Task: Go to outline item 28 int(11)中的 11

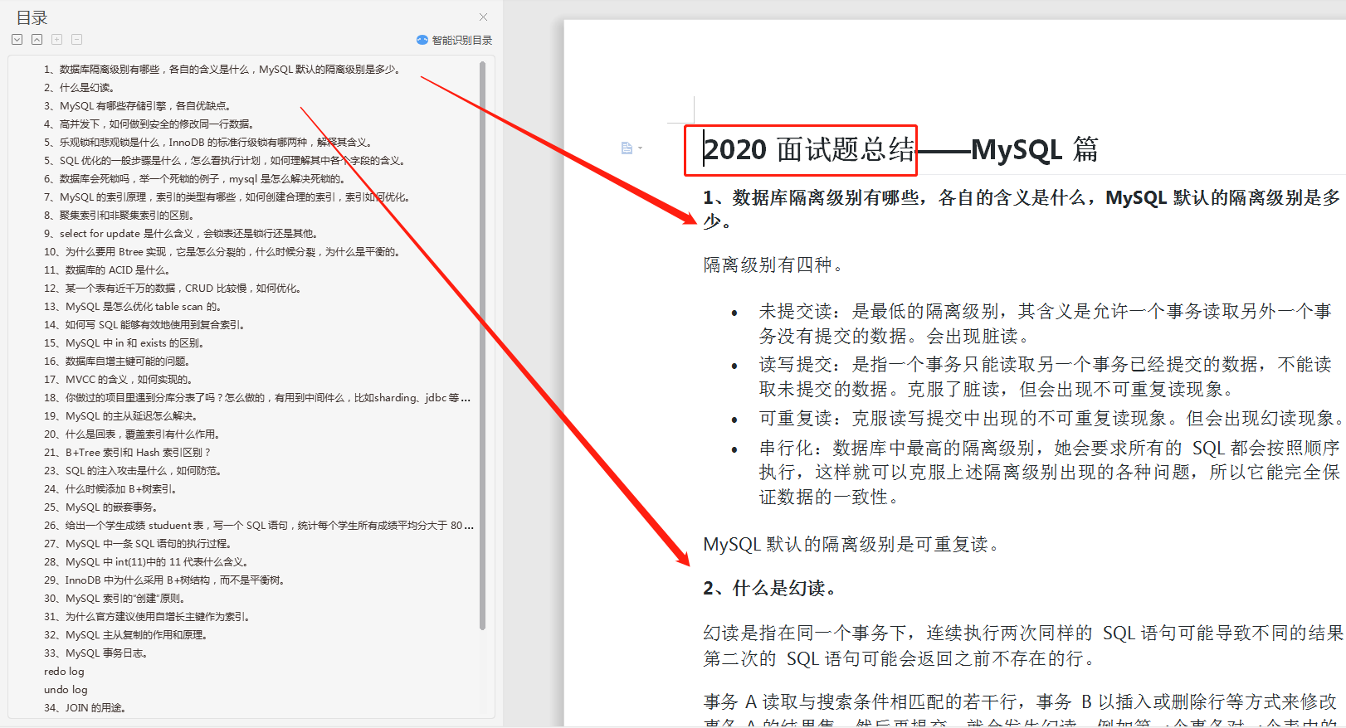Action: [x=148, y=562]
